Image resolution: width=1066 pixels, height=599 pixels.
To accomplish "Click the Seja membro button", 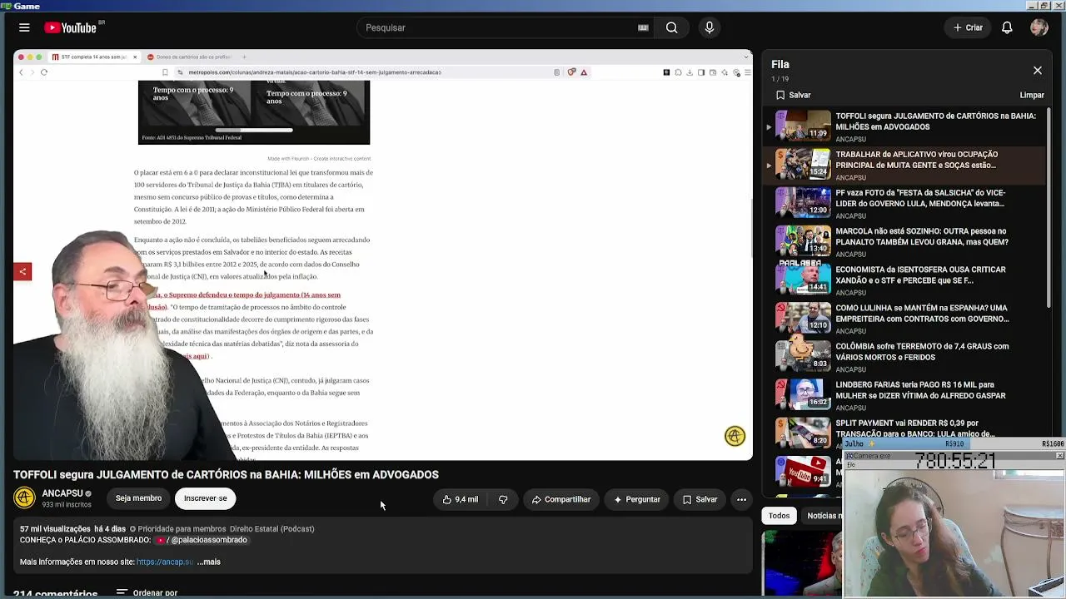I will click(138, 498).
